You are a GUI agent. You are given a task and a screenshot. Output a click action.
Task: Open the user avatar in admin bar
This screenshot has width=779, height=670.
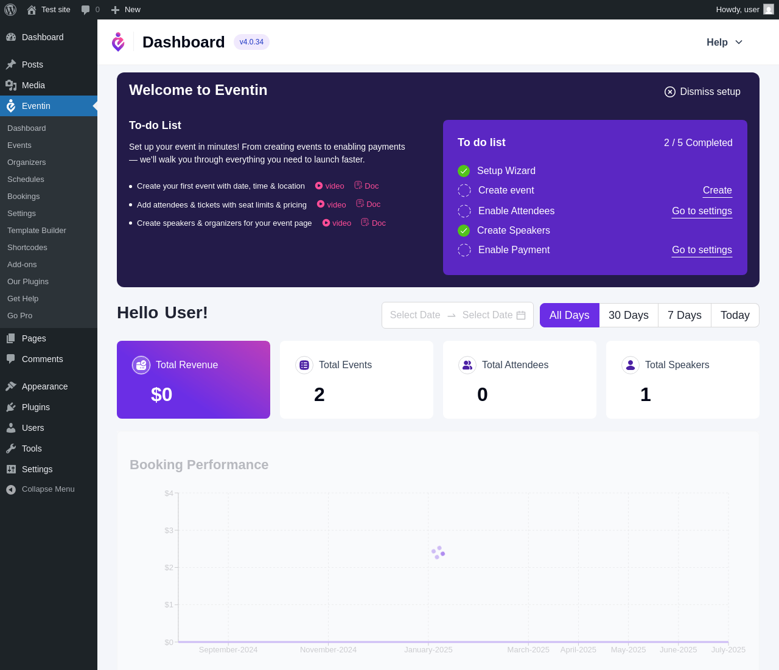click(x=769, y=10)
